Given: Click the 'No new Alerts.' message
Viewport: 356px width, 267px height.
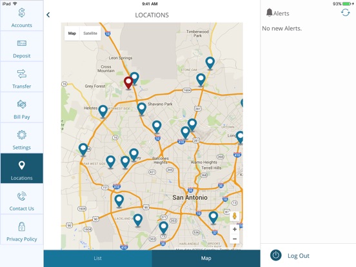Looking at the screenshot, I should click(282, 28).
